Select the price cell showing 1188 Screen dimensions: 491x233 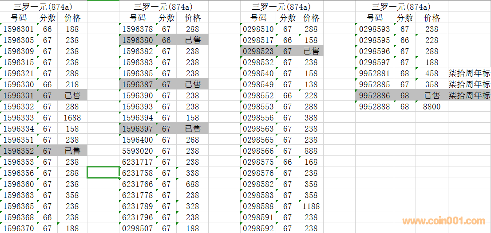[x=311, y=206]
